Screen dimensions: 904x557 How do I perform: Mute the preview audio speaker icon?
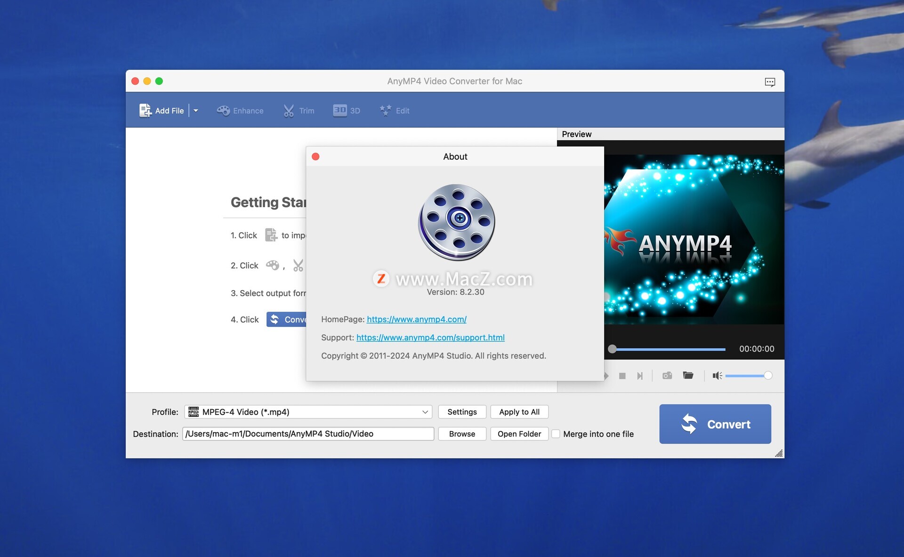pyautogui.click(x=717, y=375)
